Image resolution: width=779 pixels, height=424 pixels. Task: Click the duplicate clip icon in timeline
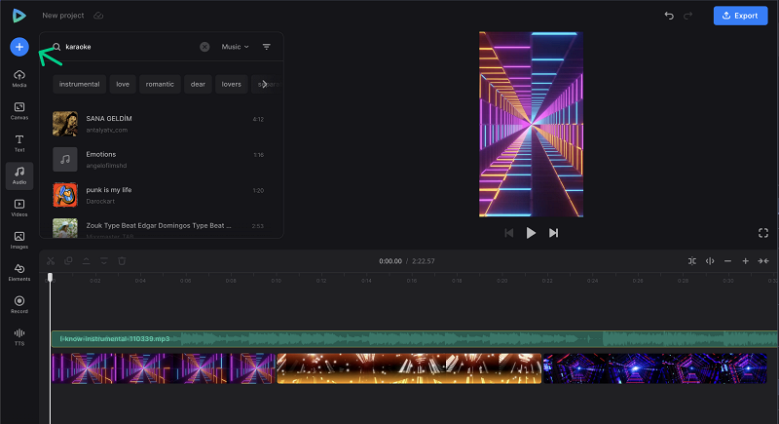[x=68, y=261]
